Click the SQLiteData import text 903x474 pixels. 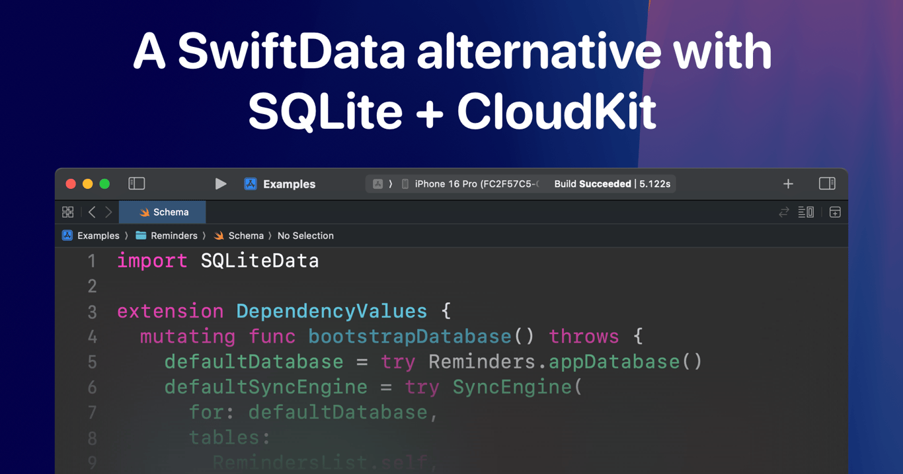pos(260,261)
